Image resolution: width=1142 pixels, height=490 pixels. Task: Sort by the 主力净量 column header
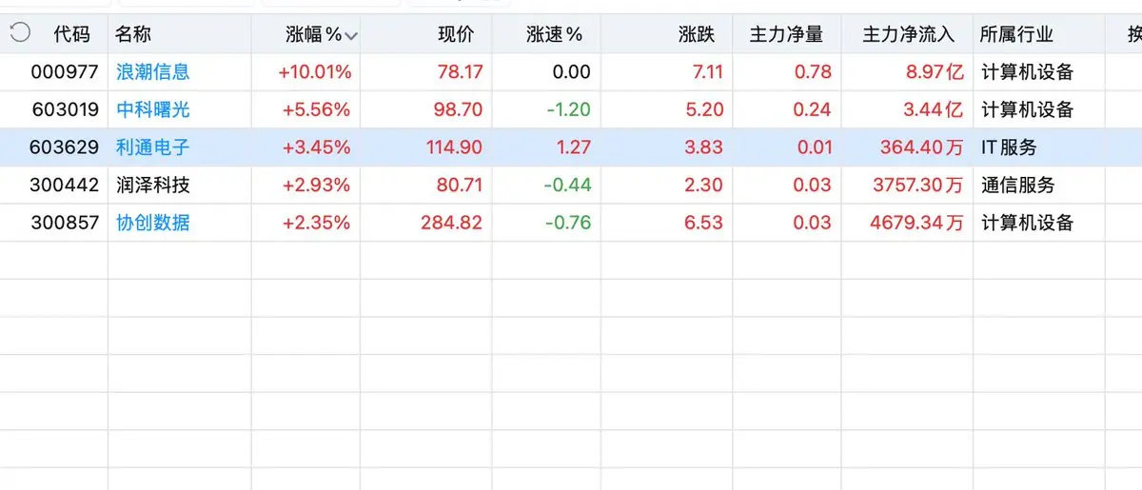click(786, 34)
